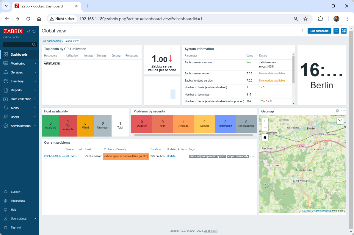This screenshot has width=354, height=235.
Task: Open Geomap widget gear settings
Action: click(337, 111)
